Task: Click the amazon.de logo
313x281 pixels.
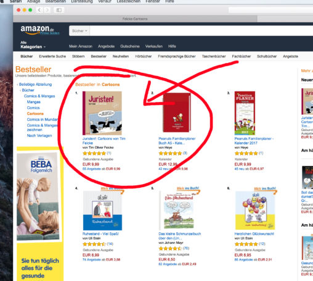Action: 40,30
